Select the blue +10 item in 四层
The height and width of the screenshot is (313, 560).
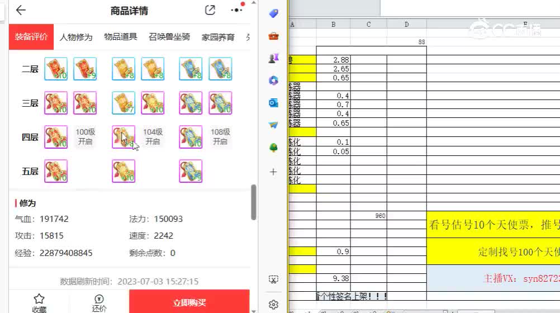click(x=191, y=137)
